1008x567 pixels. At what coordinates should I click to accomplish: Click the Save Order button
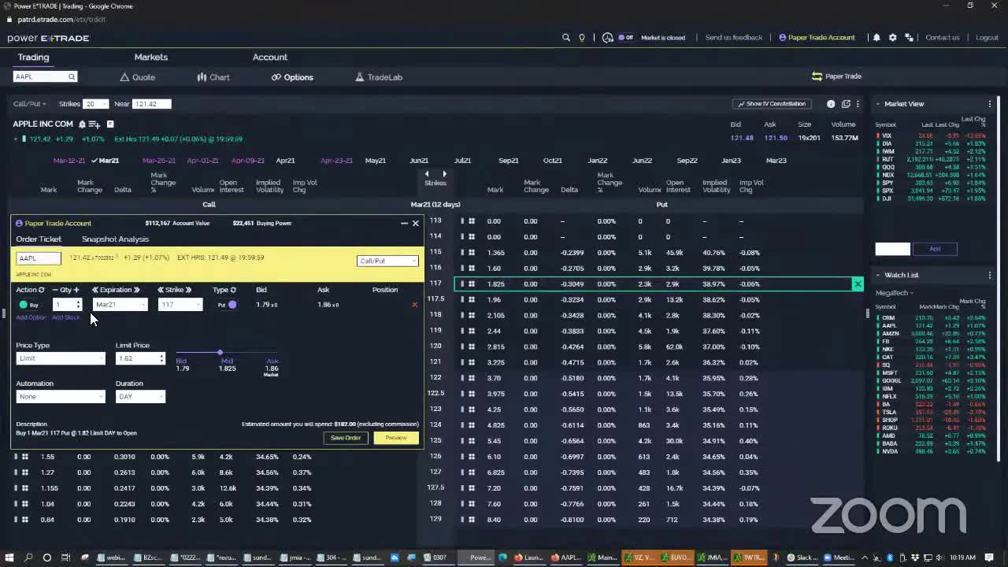(346, 438)
